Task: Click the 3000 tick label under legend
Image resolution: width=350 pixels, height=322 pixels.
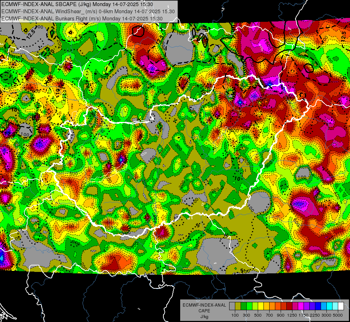Action: 326,315
